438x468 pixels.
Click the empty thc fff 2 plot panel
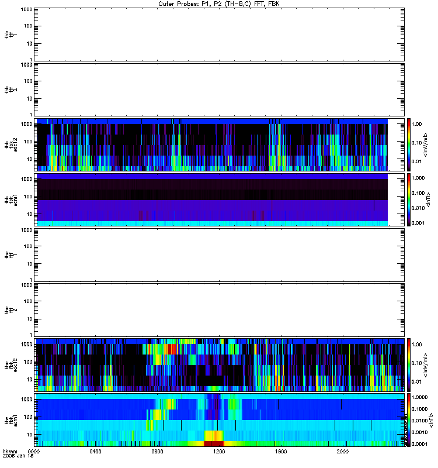coord(220,310)
